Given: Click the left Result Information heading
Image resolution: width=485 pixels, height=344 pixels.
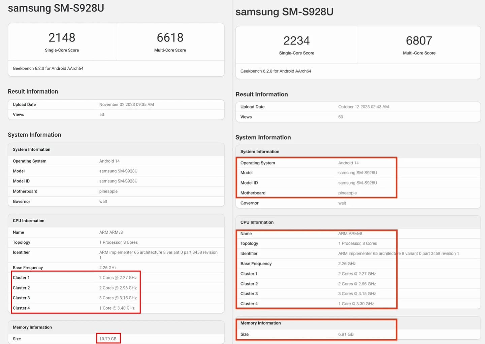Looking at the screenshot, I should [x=33, y=92].
